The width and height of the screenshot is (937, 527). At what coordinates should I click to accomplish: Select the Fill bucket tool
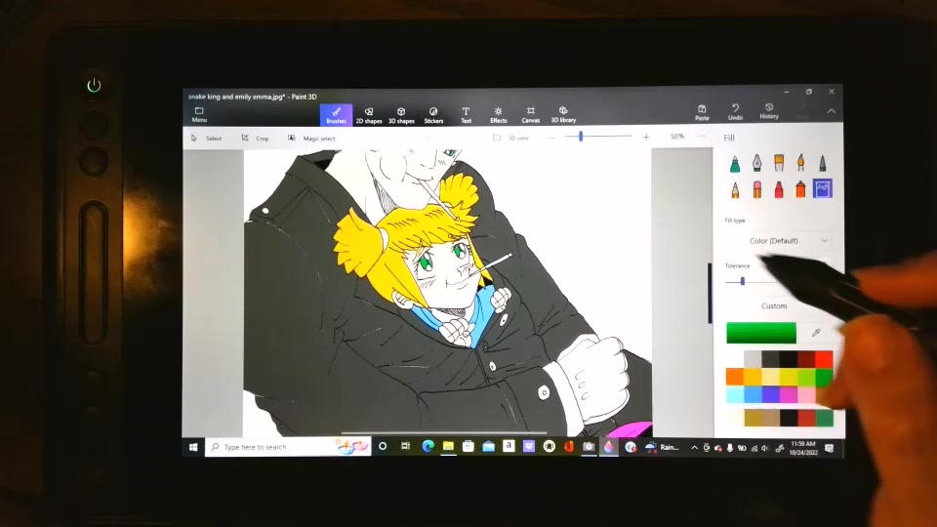point(822,188)
